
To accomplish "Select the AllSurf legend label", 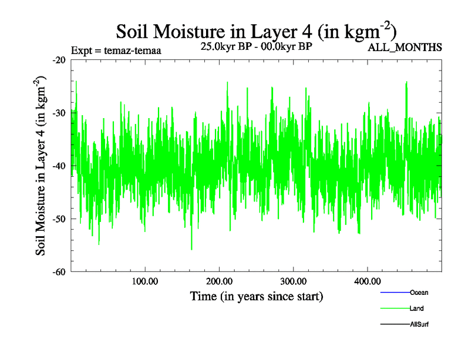I will (419, 325).
